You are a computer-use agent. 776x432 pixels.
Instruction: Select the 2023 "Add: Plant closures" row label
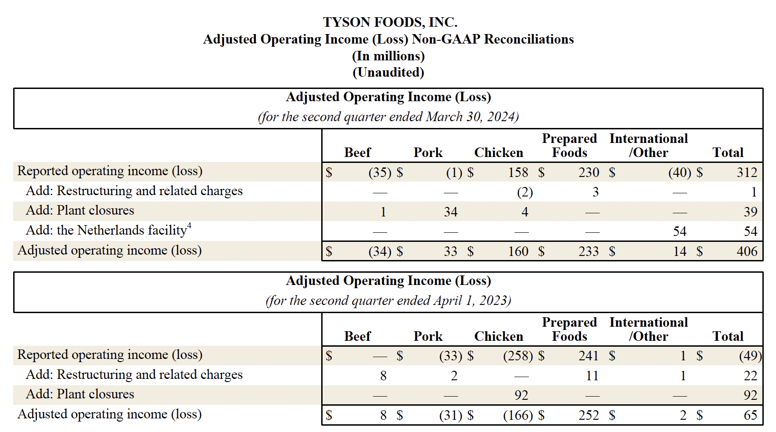pyautogui.click(x=80, y=394)
